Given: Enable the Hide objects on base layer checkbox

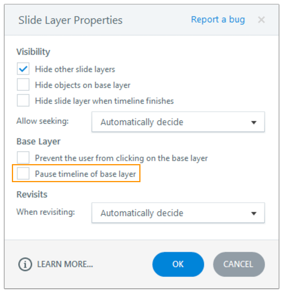Looking at the screenshot, I should [x=23, y=85].
